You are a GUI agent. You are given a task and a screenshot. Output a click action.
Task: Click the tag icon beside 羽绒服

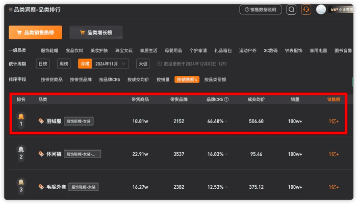[x=41, y=121]
